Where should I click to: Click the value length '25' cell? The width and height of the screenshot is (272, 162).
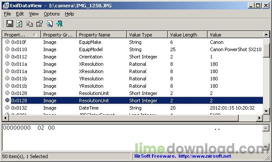[x=173, y=49]
